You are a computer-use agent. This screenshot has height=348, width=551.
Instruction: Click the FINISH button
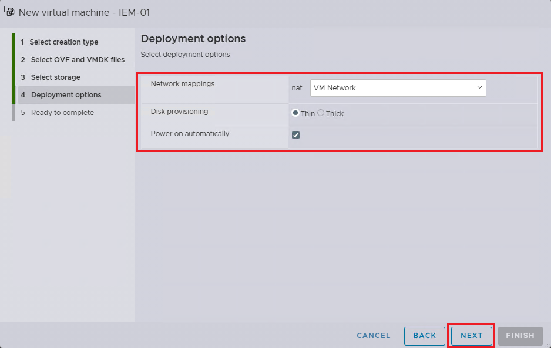pos(520,336)
